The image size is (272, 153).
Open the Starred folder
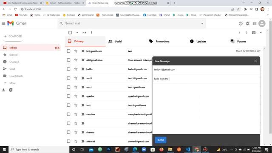(x=31, y=55)
